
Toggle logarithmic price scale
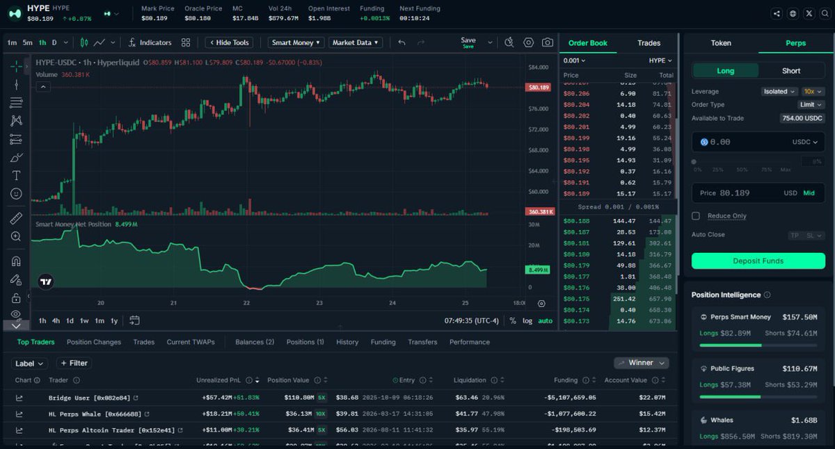[527, 320]
